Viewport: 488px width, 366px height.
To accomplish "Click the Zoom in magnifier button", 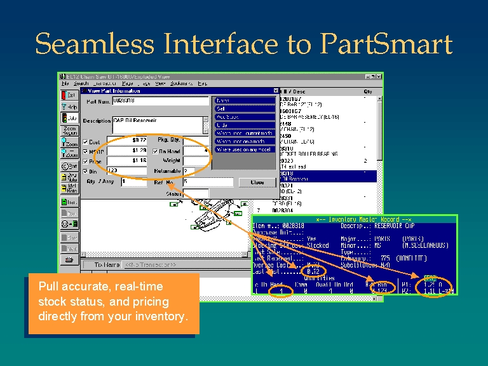I will click(x=69, y=142).
